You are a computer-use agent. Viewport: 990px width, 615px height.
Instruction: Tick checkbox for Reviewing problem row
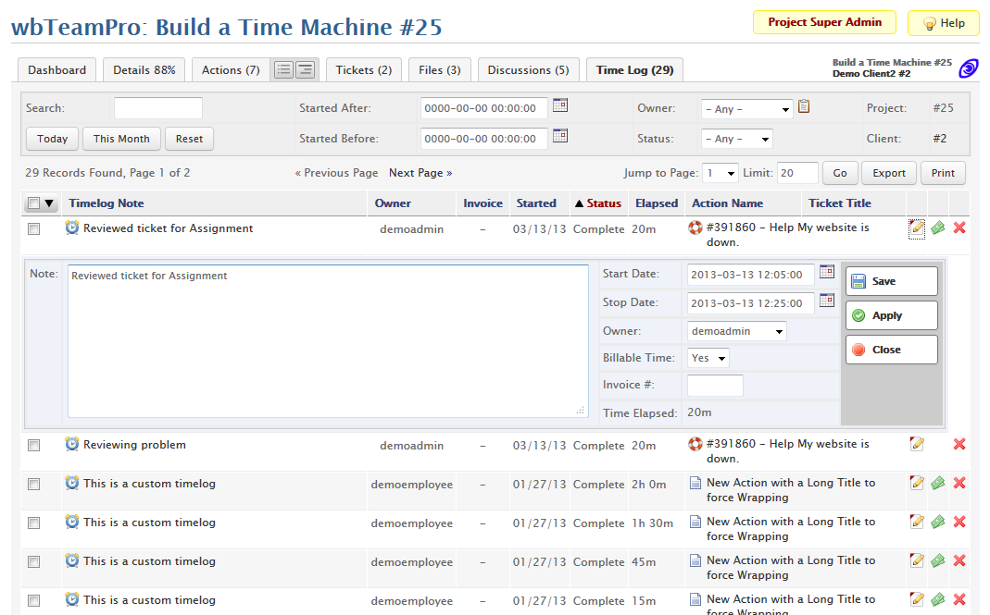34,446
